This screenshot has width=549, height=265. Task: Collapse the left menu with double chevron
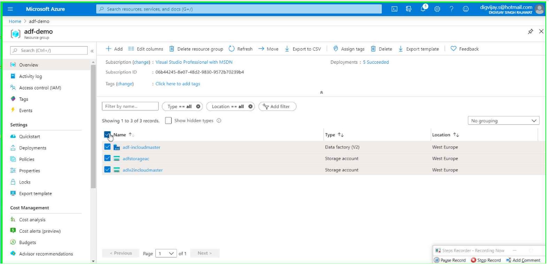point(92,51)
